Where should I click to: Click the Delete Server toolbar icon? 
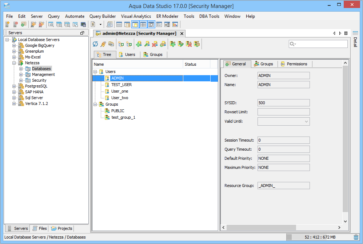[16, 24]
